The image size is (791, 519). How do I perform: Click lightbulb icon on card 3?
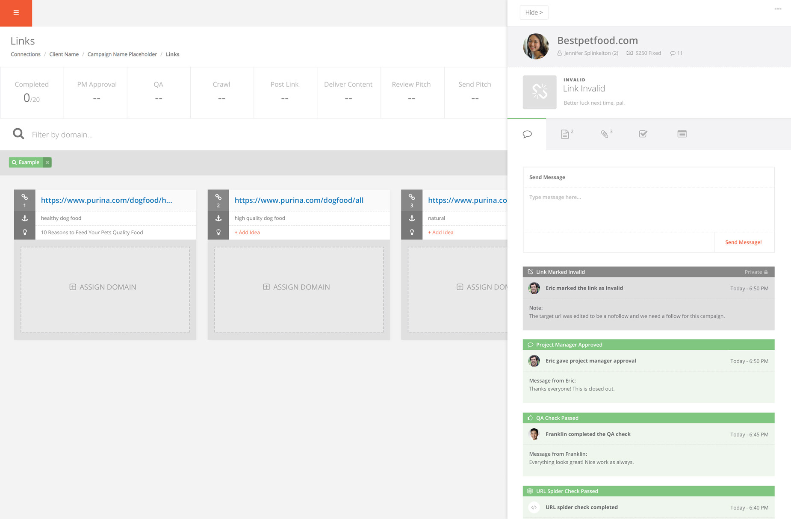point(412,232)
